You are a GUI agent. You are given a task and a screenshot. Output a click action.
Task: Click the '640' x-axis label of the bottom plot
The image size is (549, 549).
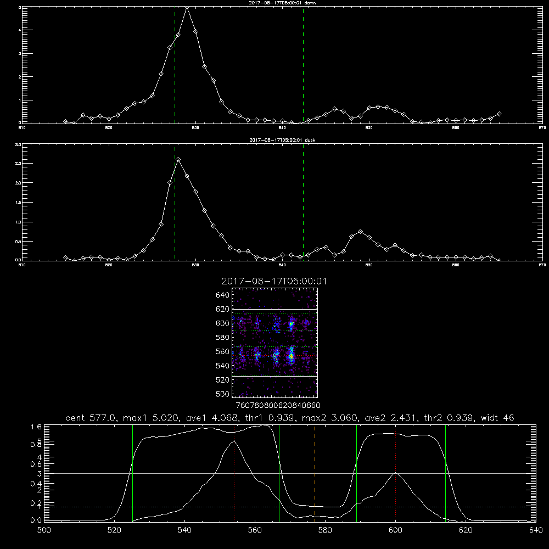[536, 530]
